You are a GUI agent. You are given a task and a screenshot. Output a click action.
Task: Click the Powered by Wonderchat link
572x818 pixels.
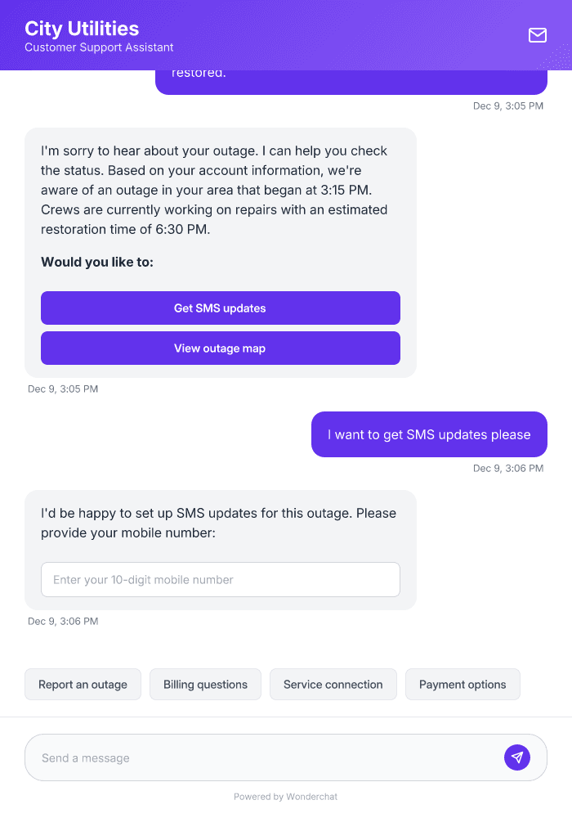pyautogui.click(x=285, y=796)
